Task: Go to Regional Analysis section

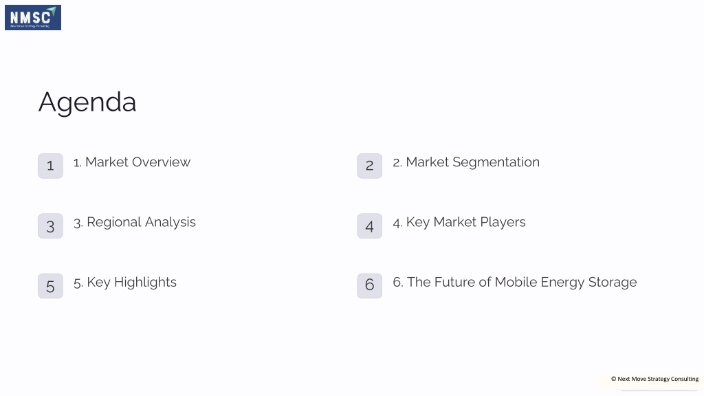Action: [x=135, y=223]
